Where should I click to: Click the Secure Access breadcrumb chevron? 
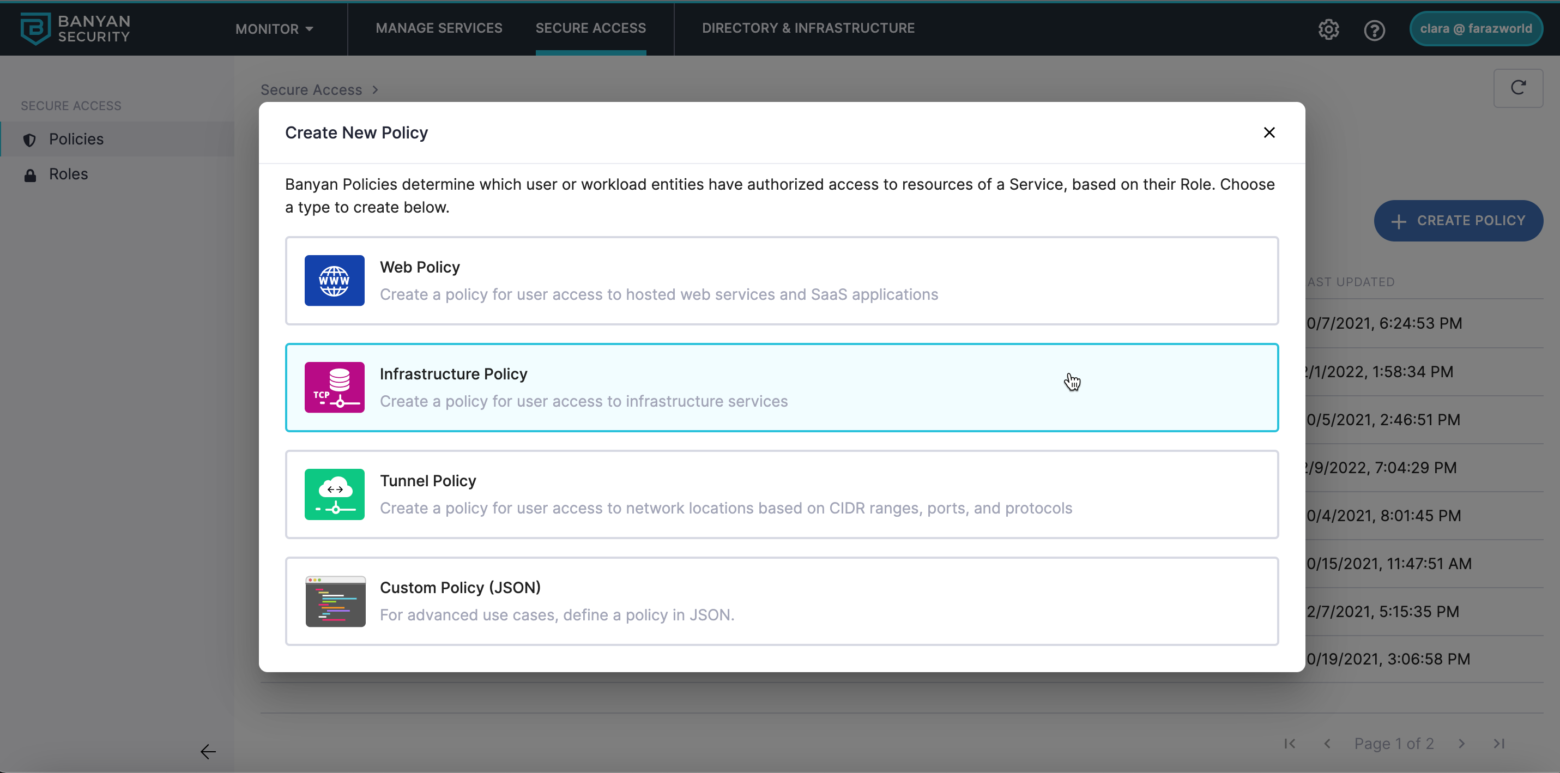point(376,89)
